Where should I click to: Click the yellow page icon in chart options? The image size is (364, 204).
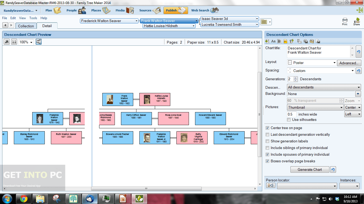click(x=285, y=41)
